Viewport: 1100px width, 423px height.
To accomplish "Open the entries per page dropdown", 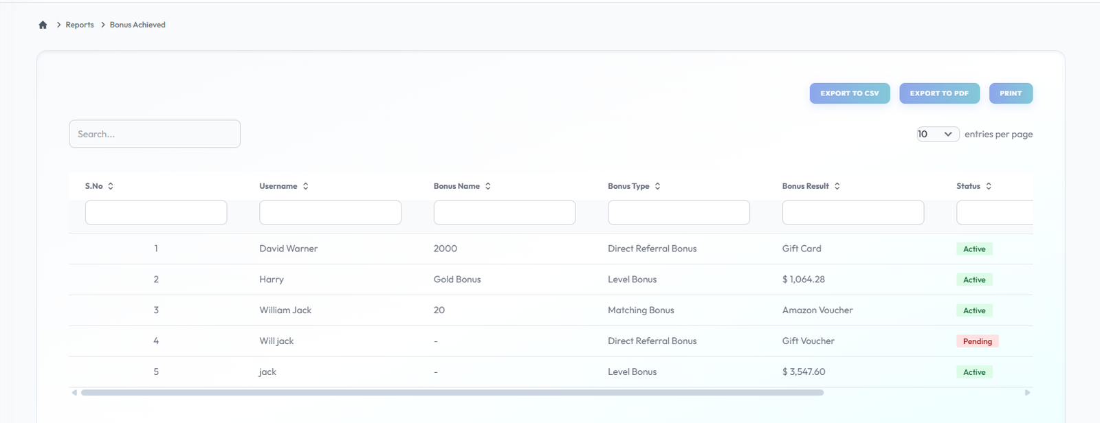I will [x=938, y=134].
